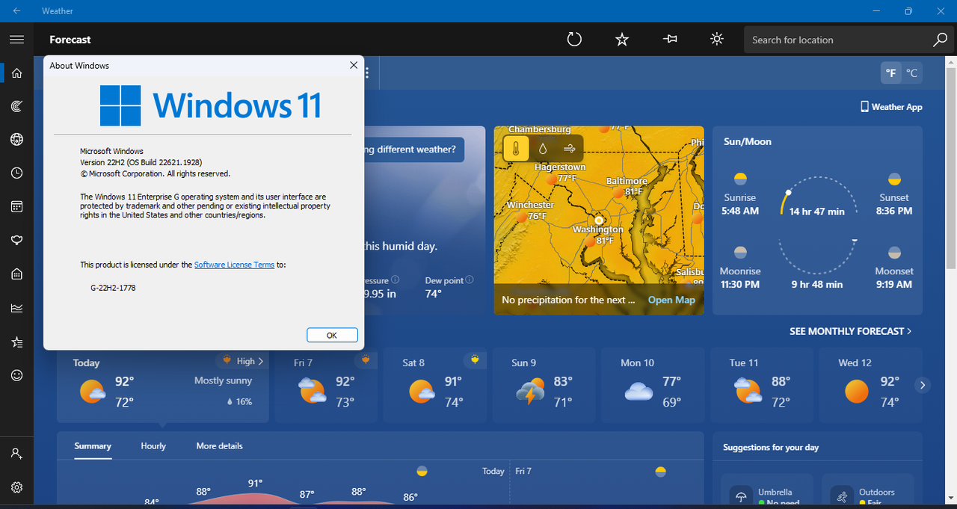Viewport: 957px width, 509px height.
Task: Click the search magnifier icon
Action: click(940, 40)
